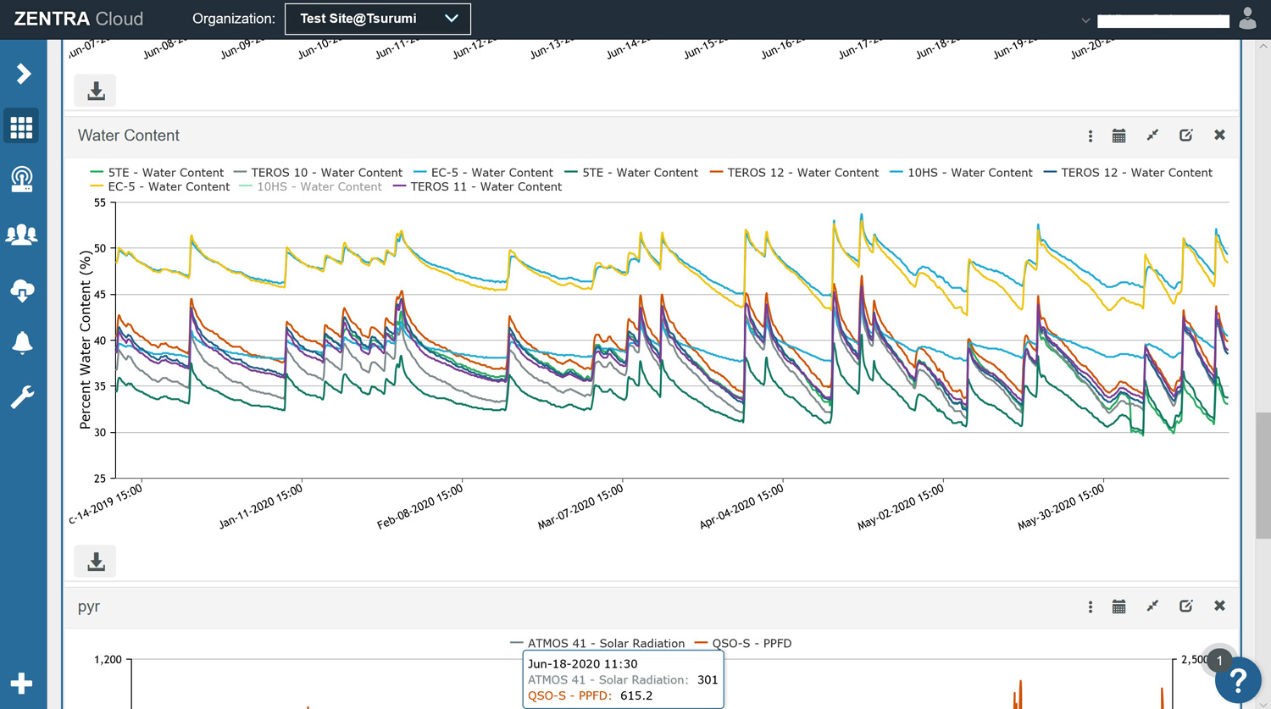Toggle ATMOS 41 Solar Radiation legend series
Screen dimensions: 1271x709
597,644
